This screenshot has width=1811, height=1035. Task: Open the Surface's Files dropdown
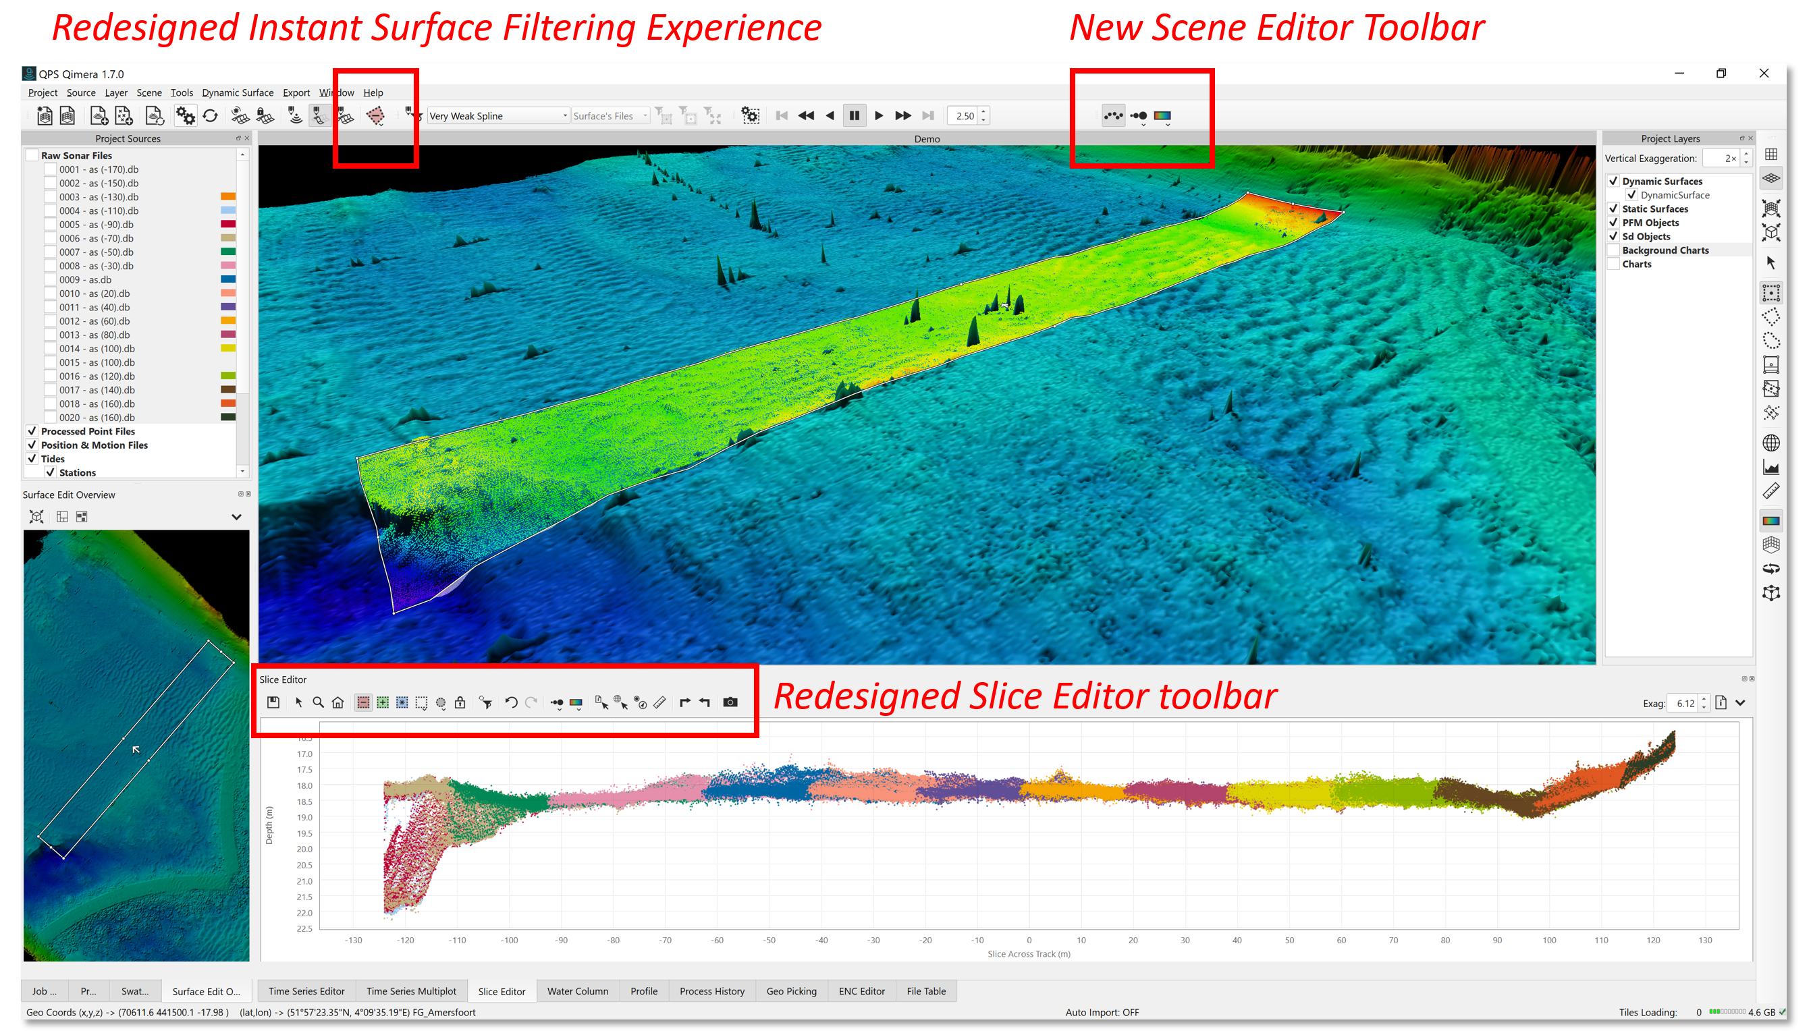(x=610, y=116)
